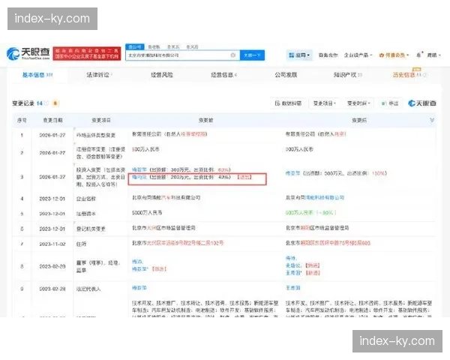
Task: Open the apps grid icon menu 应用
Action: click(x=299, y=55)
